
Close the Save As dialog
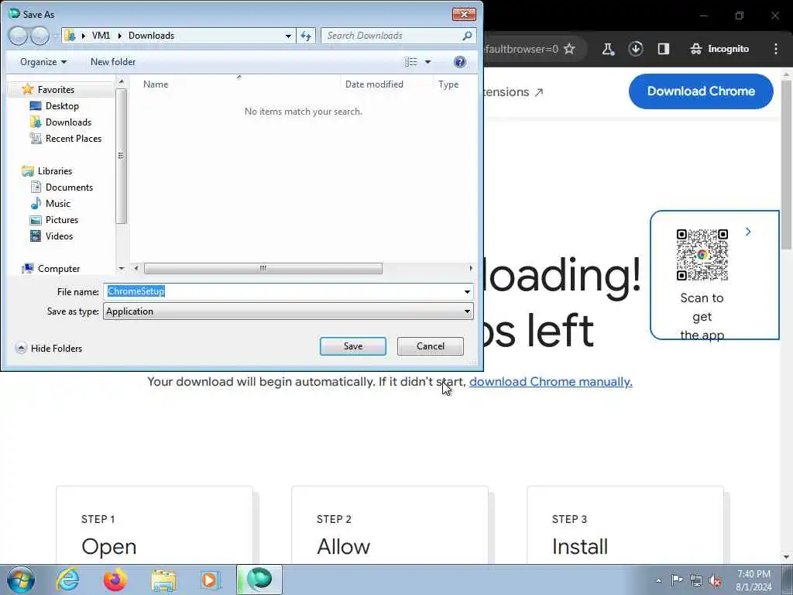point(464,14)
